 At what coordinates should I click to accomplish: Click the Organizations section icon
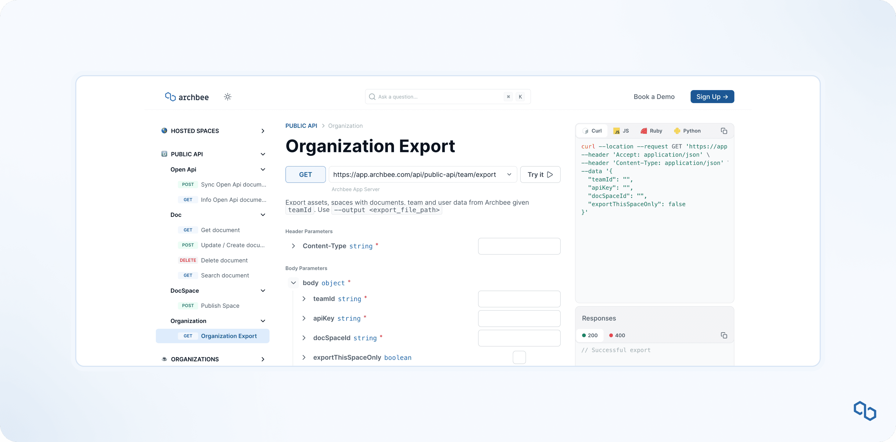pyautogui.click(x=164, y=359)
